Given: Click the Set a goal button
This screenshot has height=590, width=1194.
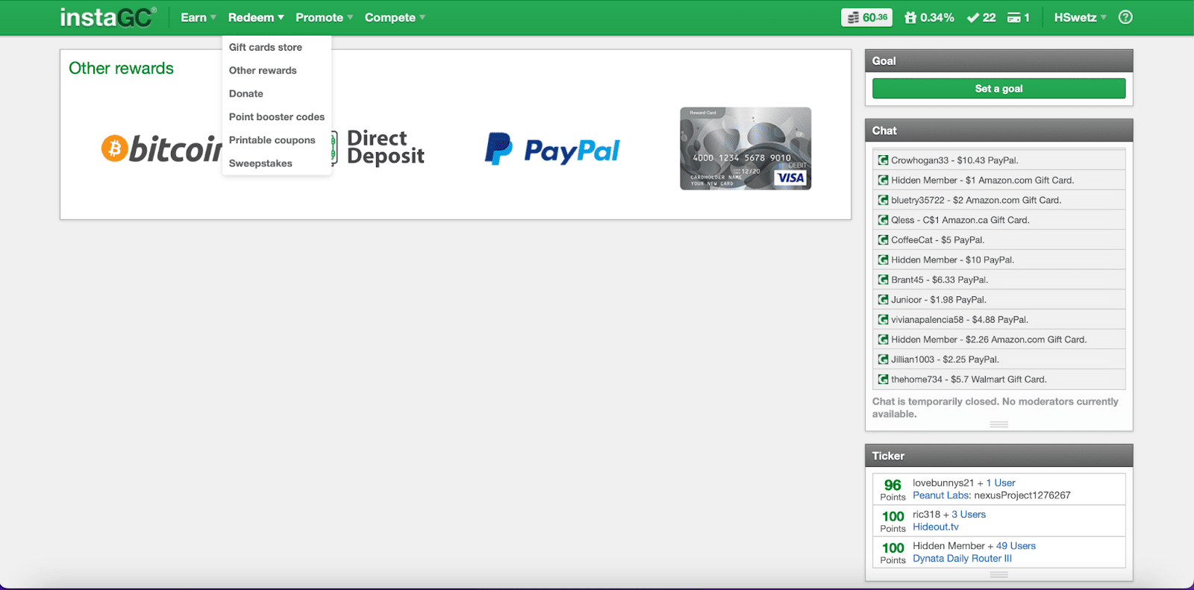Looking at the screenshot, I should [x=998, y=89].
